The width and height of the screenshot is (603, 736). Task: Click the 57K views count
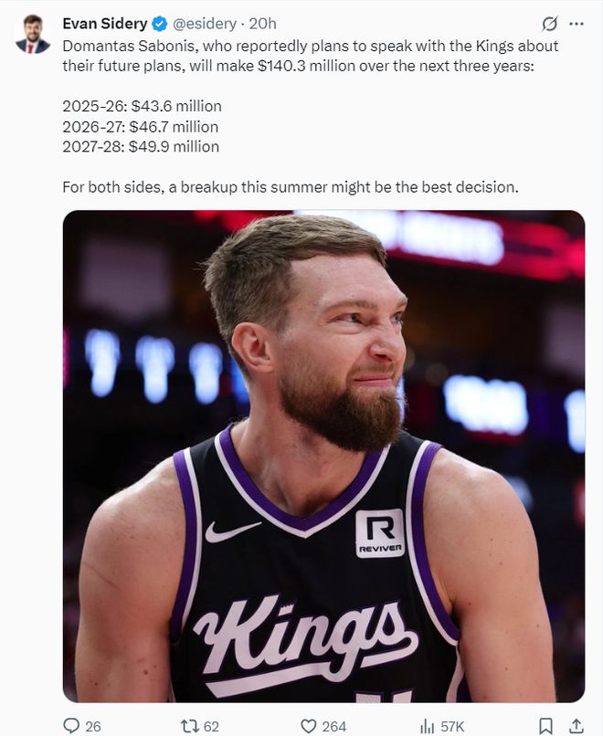coord(452,726)
